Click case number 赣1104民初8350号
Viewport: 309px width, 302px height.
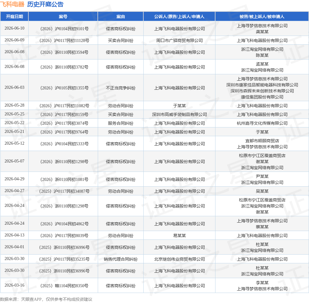[x=65, y=286]
